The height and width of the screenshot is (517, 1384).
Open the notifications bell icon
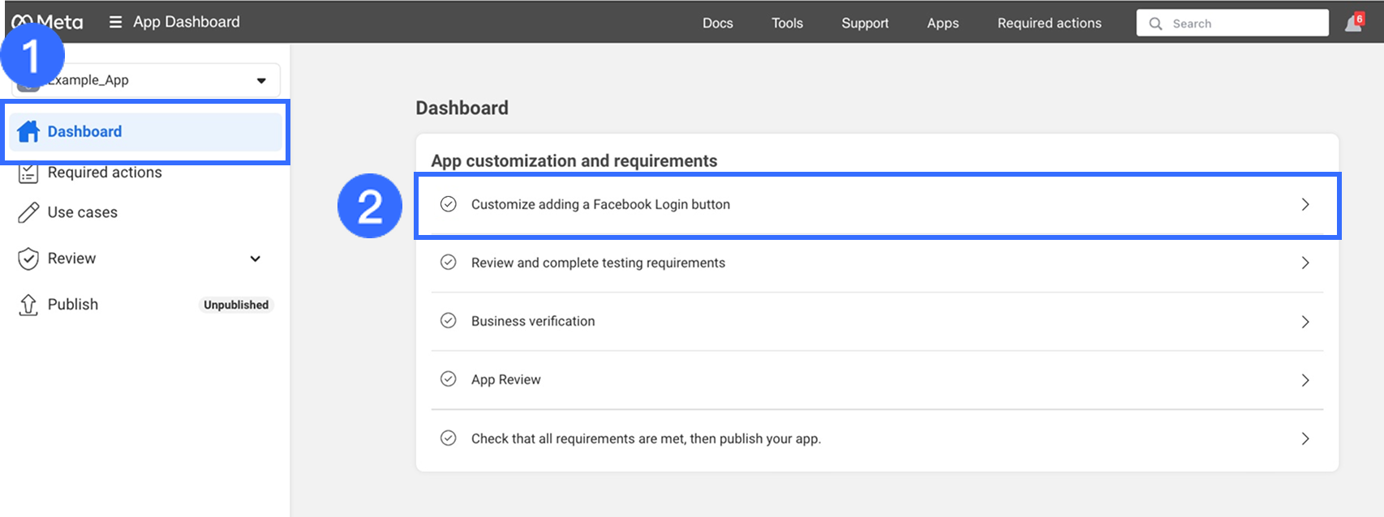coord(1353,23)
